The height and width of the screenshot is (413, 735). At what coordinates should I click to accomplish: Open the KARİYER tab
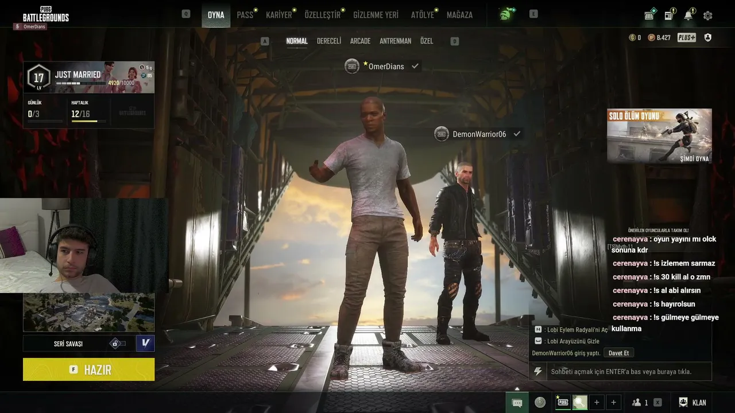pos(279,15)
